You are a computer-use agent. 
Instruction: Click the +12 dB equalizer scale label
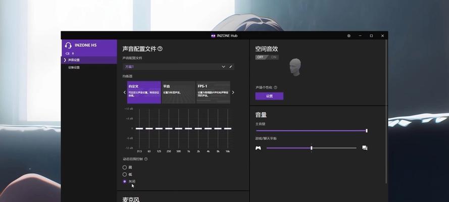[x=129, y=109]
